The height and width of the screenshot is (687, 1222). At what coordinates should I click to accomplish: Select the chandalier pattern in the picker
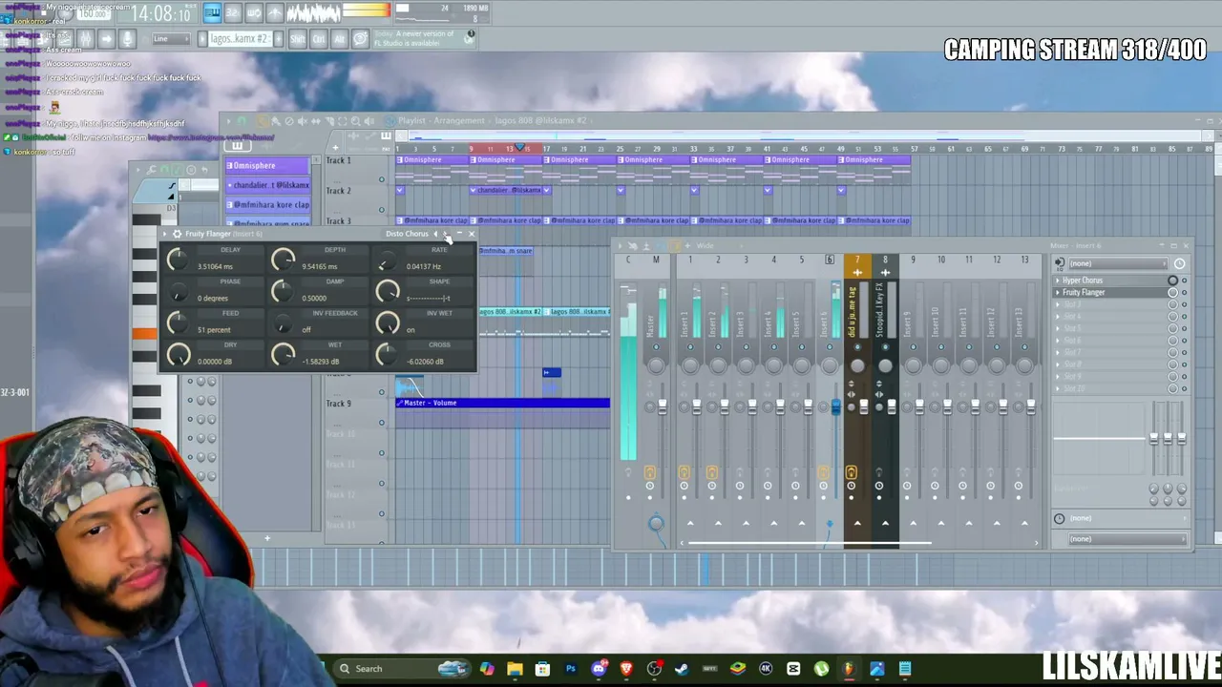click(267, 185)
